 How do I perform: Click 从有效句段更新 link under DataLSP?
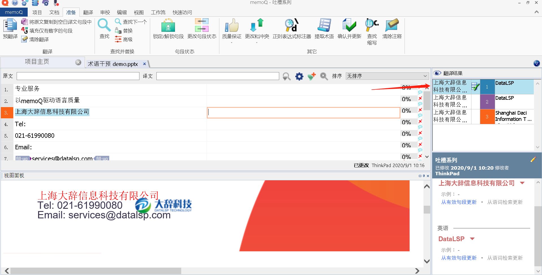[x=459, y=258]
